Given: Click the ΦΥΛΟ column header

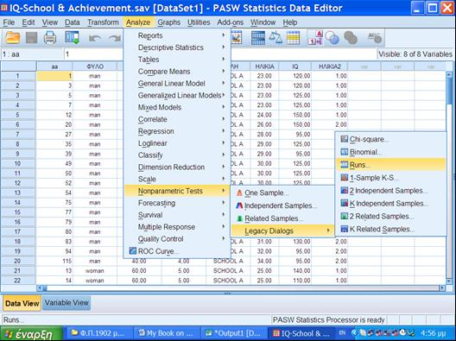Looking at the screenshot, I should (95, 66).
